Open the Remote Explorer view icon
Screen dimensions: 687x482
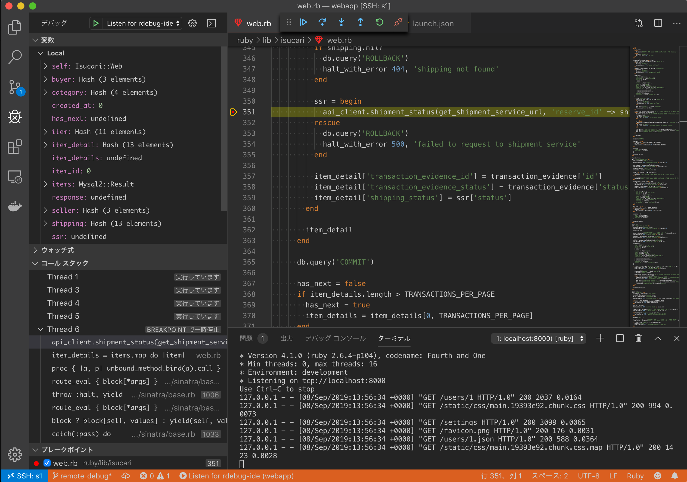(14, 177)
